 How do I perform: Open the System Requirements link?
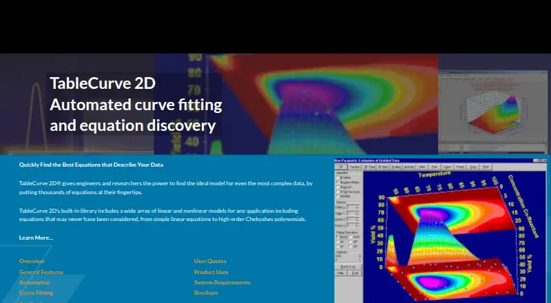(x=222, y=282)
